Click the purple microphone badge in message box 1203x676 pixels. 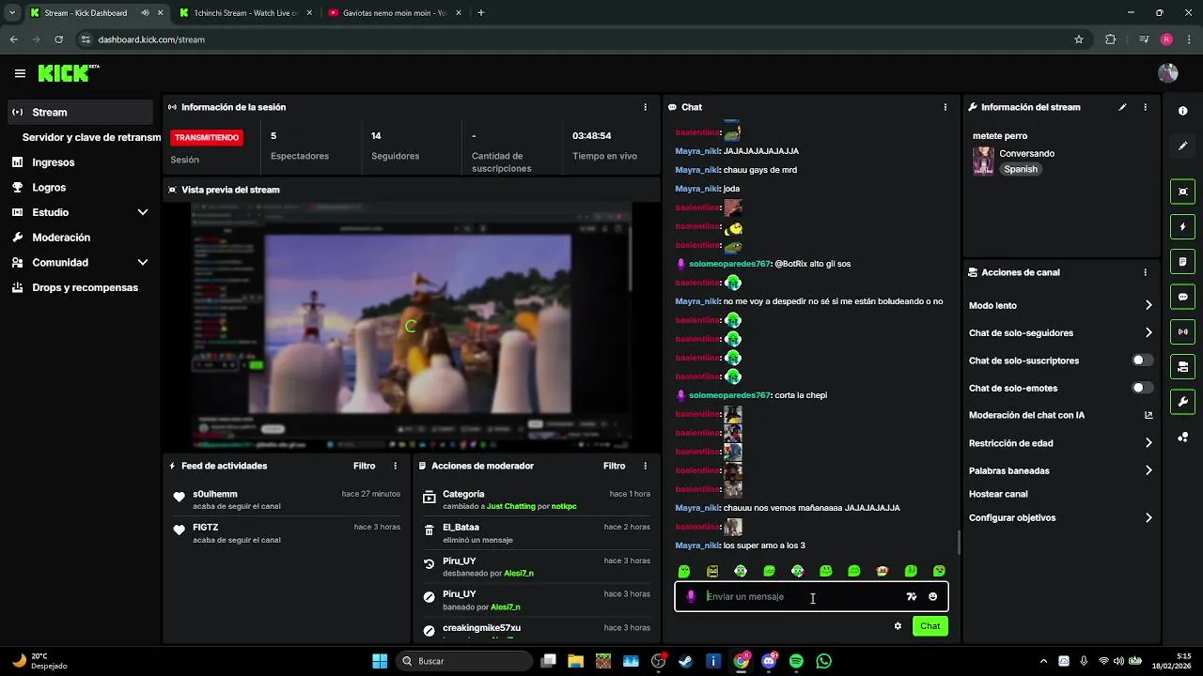(691, 596)
